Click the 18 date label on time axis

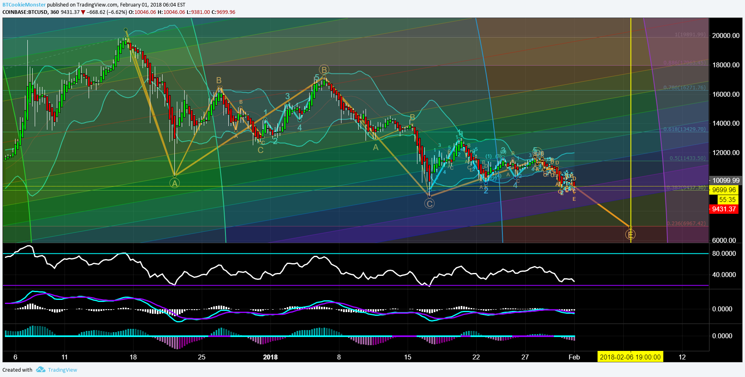pos(133,357)
